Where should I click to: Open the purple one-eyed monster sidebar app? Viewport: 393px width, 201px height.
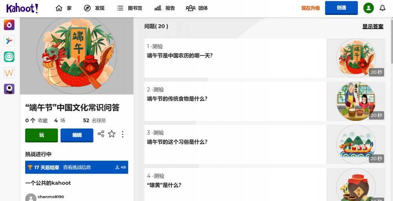9,89
